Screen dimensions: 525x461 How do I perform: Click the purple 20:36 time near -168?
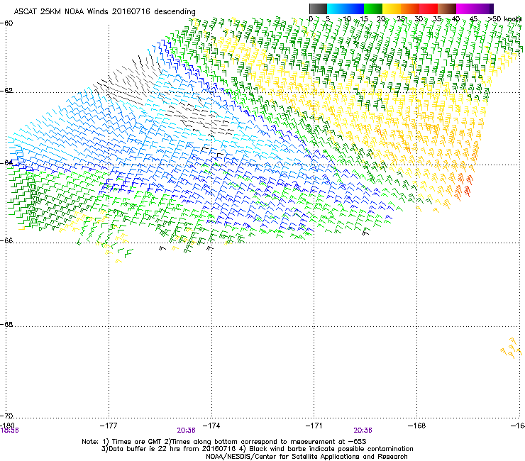[363, 431]
